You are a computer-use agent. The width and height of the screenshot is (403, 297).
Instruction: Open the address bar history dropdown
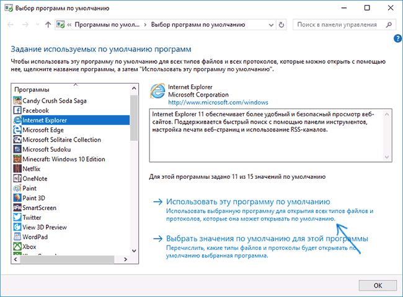point(271,25)
